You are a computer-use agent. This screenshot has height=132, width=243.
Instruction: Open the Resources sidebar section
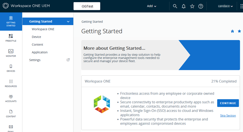[11, 83]
